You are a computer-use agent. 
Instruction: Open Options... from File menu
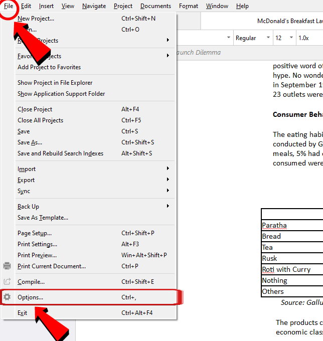tap(95, 297)
